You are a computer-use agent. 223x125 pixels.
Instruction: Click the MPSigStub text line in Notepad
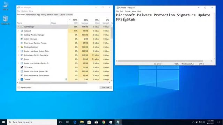coord(125,19)
